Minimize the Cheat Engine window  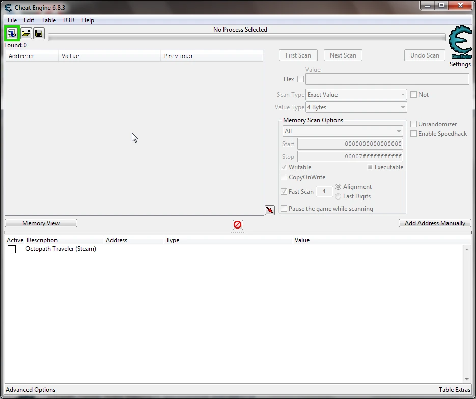(428, 6)
